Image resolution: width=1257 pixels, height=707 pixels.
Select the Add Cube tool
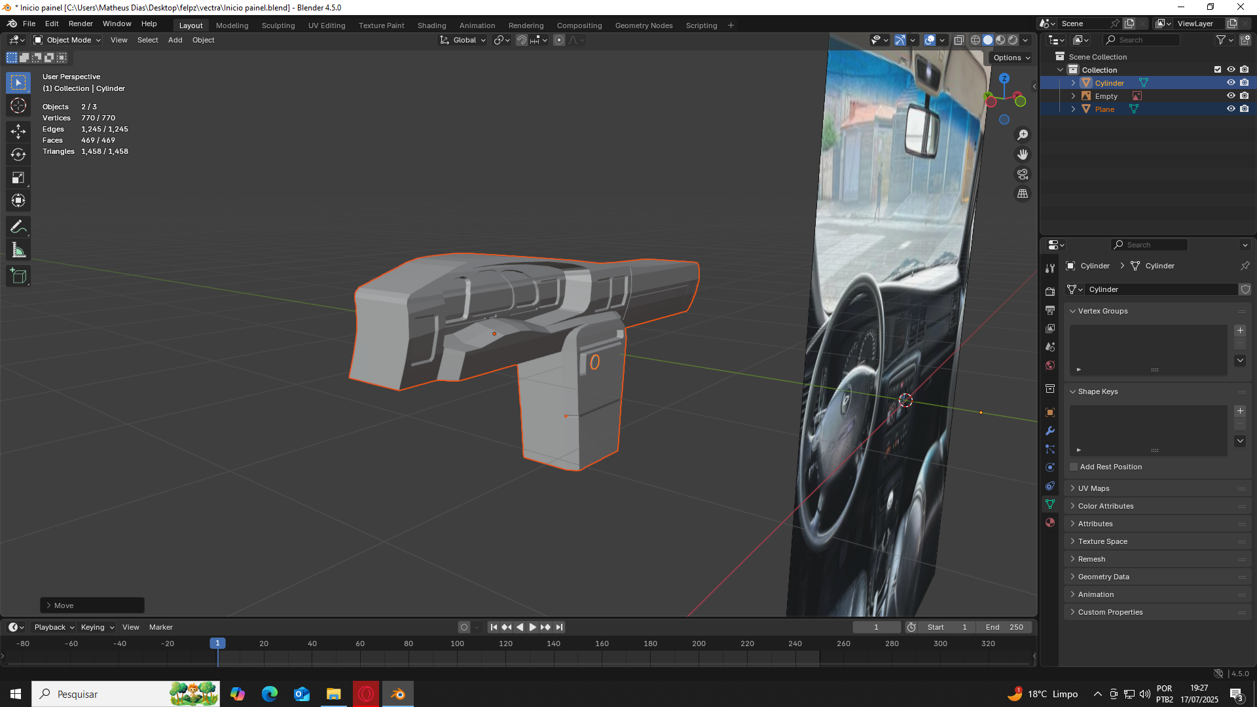(18, 276)
